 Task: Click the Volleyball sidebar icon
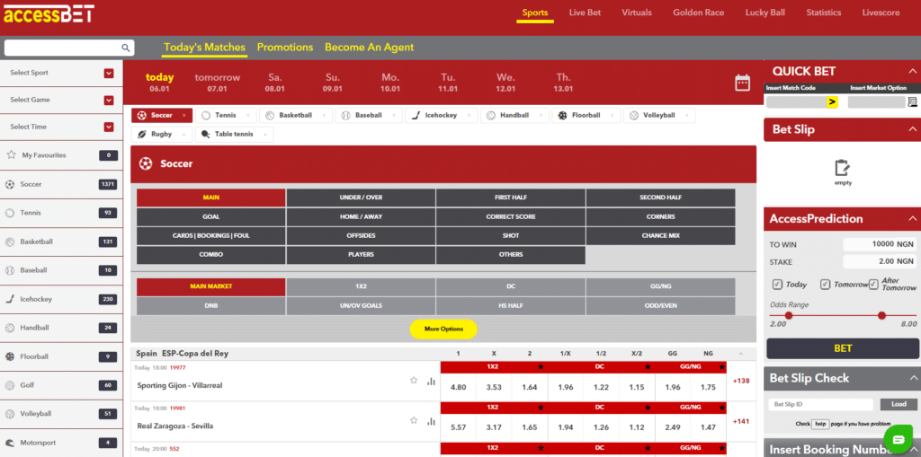point(9,414)
